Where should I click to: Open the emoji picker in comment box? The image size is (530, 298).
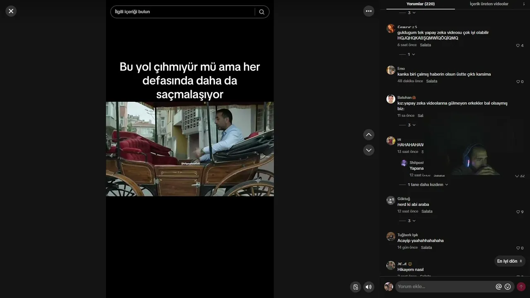508,286
